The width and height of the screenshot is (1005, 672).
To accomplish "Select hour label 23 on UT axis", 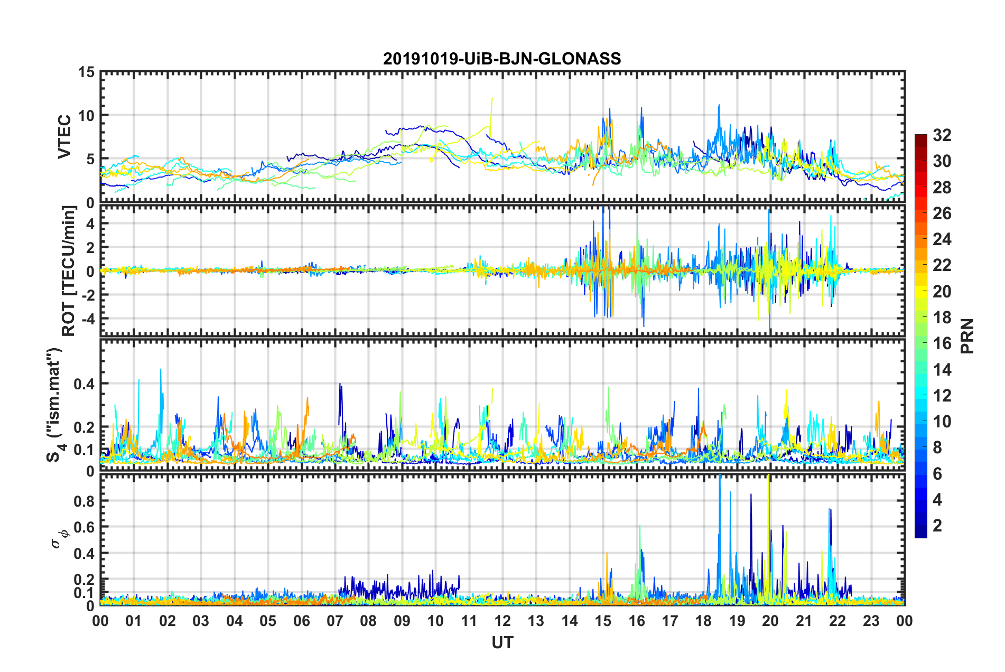I will pyautogui.click(x=871, y=621).
